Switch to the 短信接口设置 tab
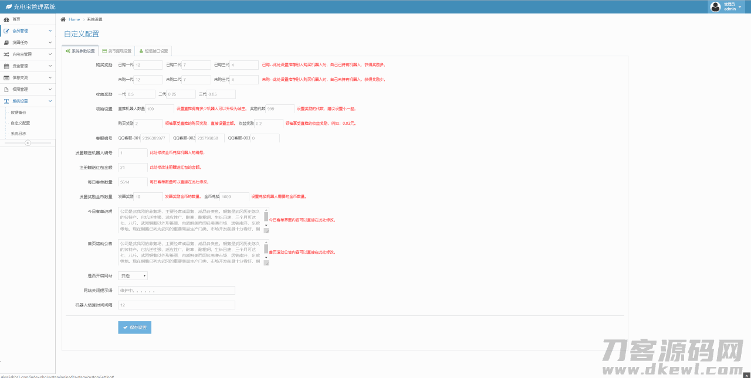Viewport: 751px width, 378px height. tap(153, 51)
